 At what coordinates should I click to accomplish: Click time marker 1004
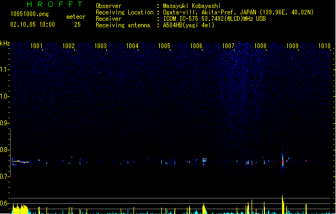click(132, 46)
